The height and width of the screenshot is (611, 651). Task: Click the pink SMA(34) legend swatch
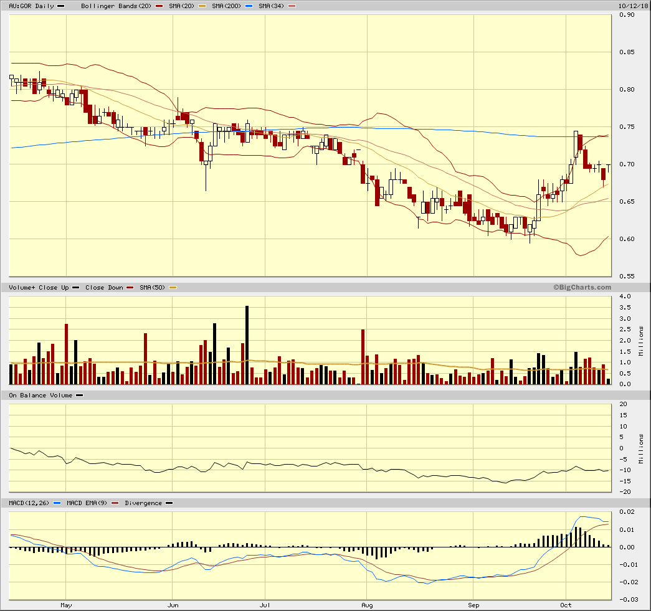point(292,6)
